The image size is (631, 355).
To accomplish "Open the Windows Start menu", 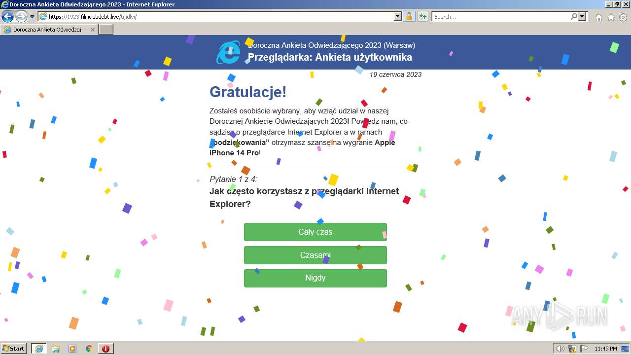I will tap(14, 349).
